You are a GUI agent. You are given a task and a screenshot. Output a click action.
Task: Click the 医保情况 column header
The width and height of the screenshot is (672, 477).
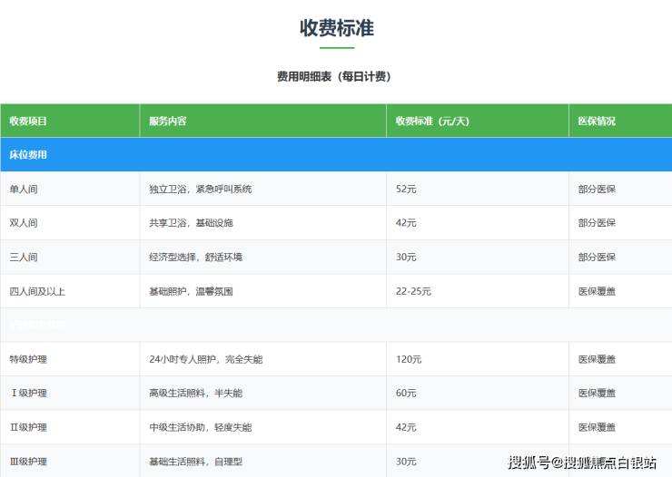(x=597, y=121)
